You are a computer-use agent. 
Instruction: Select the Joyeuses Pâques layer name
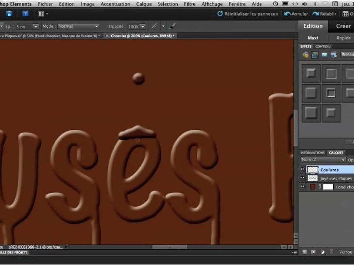point(336,179)
